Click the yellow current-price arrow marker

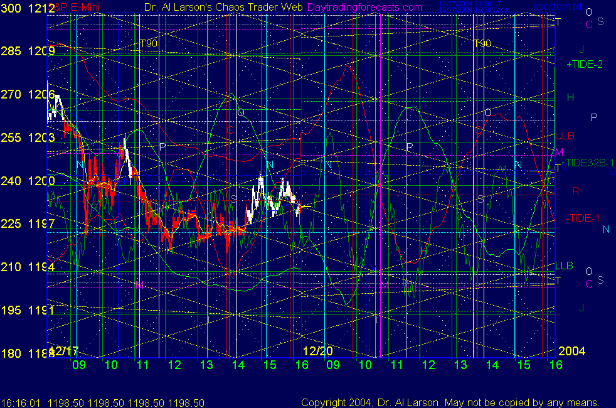click(x=306, y=206)
